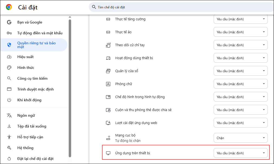Click the translate icon beside Ngôn ngữ
Screen dimensions: 274x164
9,115
